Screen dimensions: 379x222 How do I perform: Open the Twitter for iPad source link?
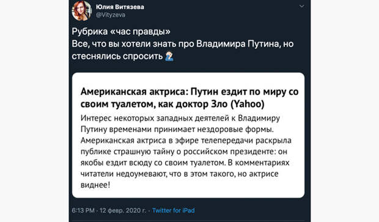click(x=174, y=210)
